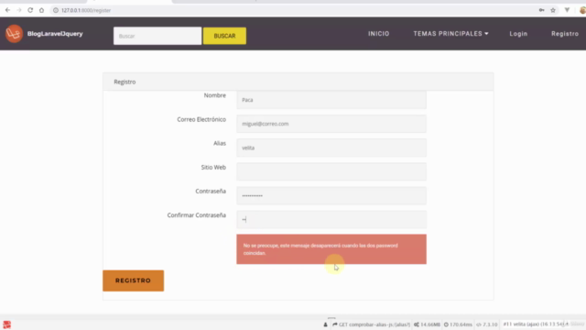586x330 pixels.
Task: Click the Correo Electrónico label
Action: (201, 119)
